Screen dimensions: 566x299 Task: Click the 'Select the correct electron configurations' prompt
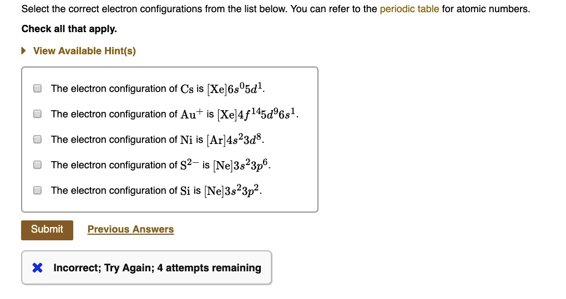(128, 9)
